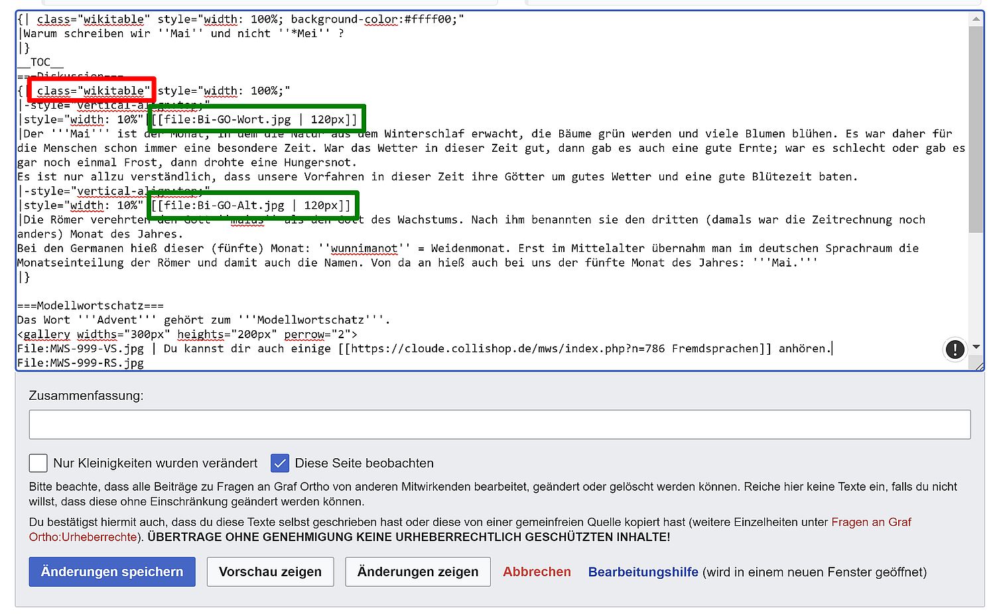Click the textarea resize handle corner
The image size is (995, 614).
tap(978, 365)
